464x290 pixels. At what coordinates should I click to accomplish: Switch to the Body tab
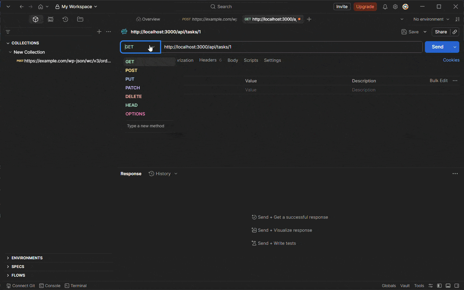point(233,60)
